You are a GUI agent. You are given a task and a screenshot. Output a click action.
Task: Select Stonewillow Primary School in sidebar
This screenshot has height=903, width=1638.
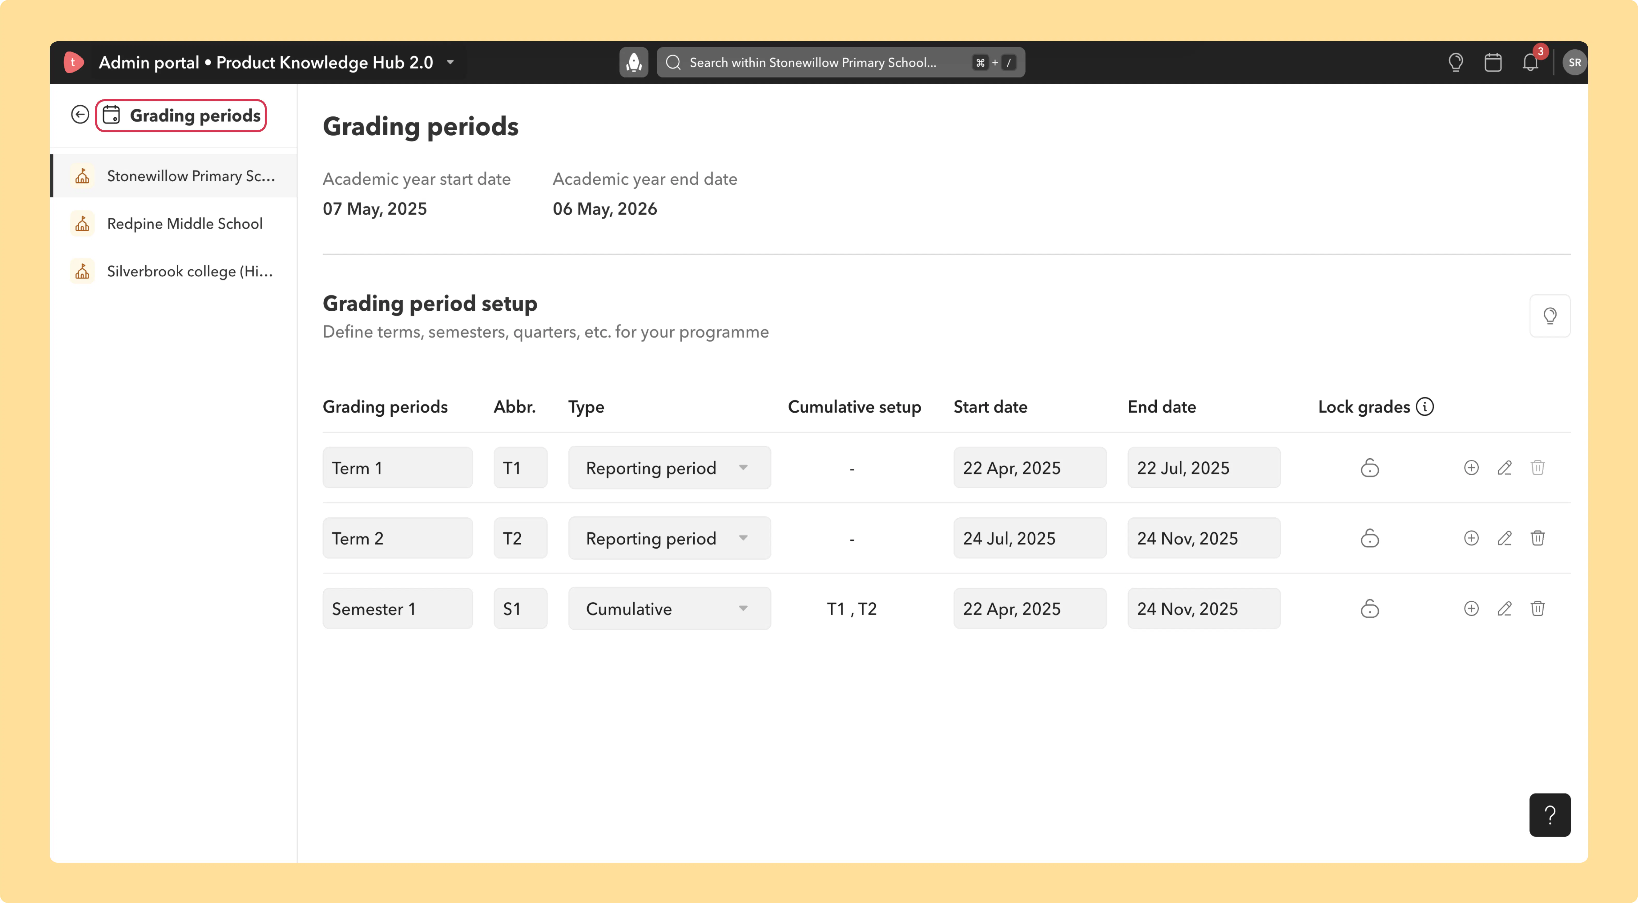(x=173, y=176)
